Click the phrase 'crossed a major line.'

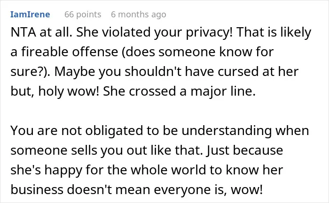[192, 91]
